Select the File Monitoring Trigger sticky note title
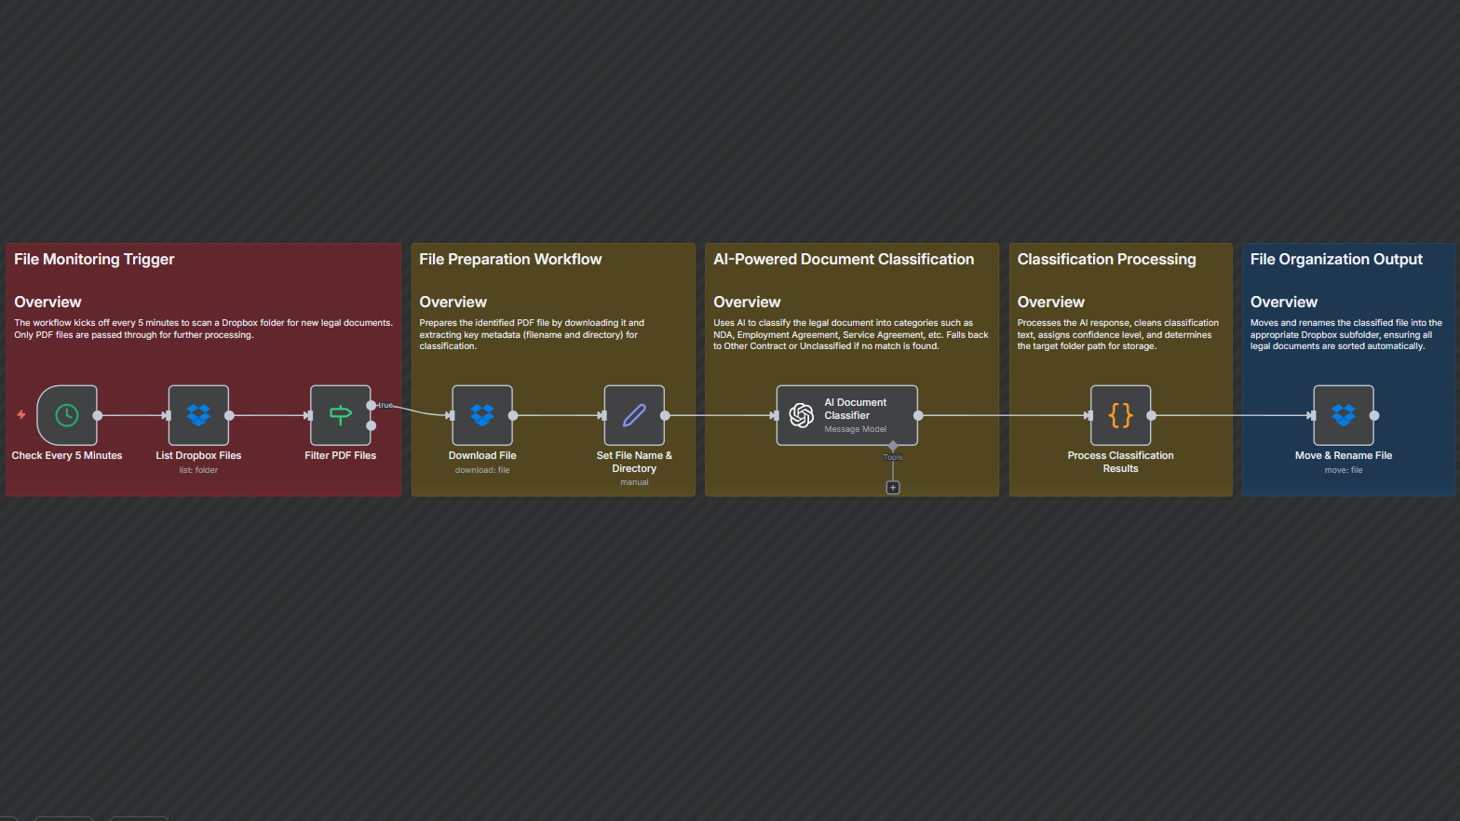 point(94,260)
